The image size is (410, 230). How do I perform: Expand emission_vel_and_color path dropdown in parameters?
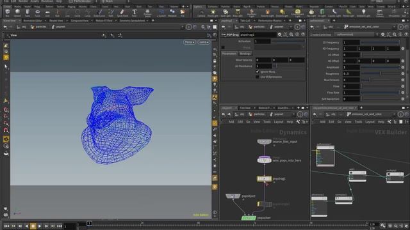[394, 27]
